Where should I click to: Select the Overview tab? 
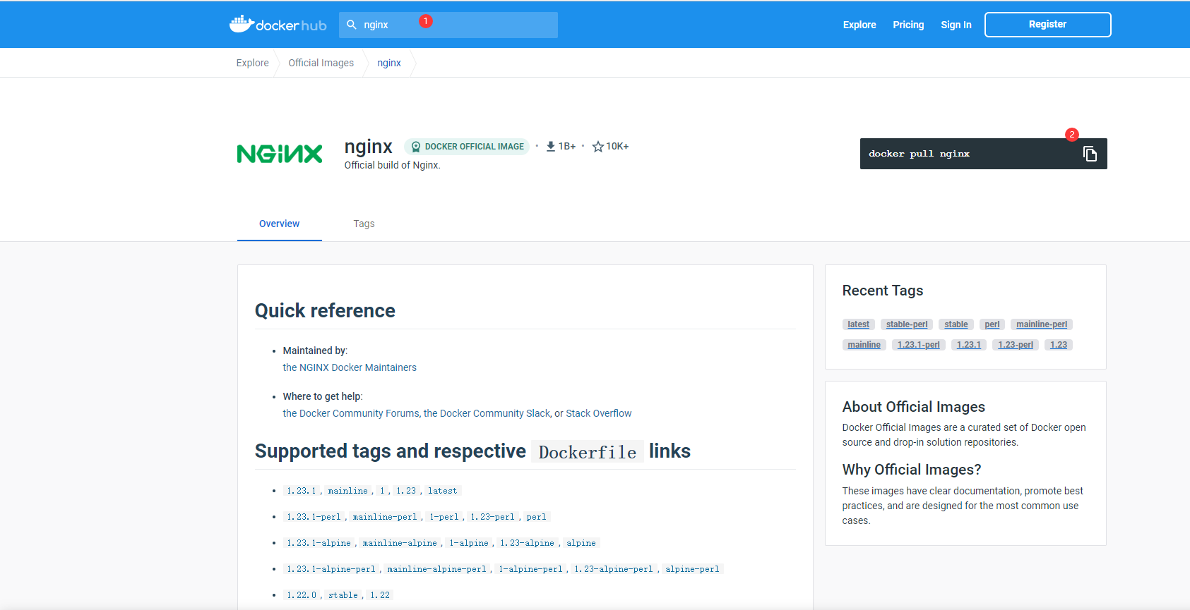(x=279, y=224)
